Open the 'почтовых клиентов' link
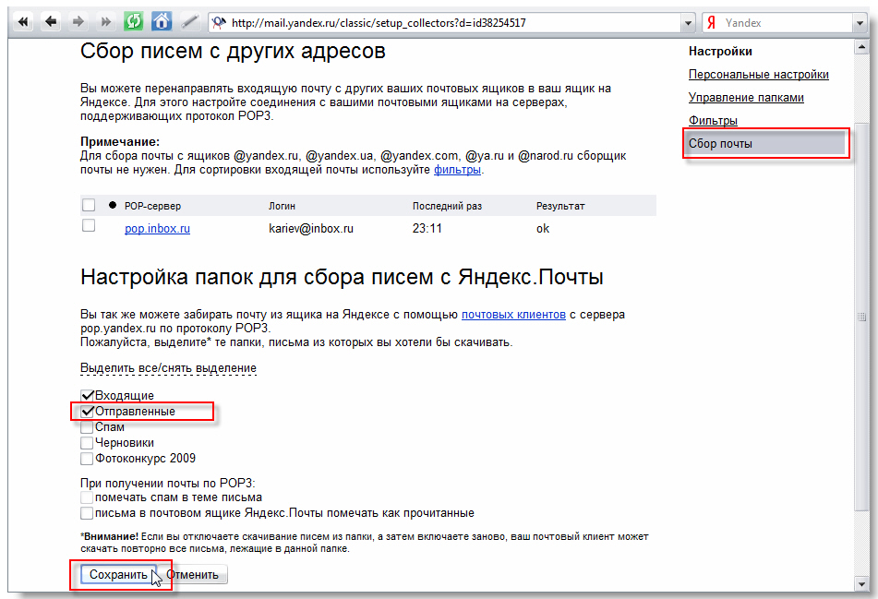Image resolution: width=878 pixels, height=599 pixels. (513, 315)
